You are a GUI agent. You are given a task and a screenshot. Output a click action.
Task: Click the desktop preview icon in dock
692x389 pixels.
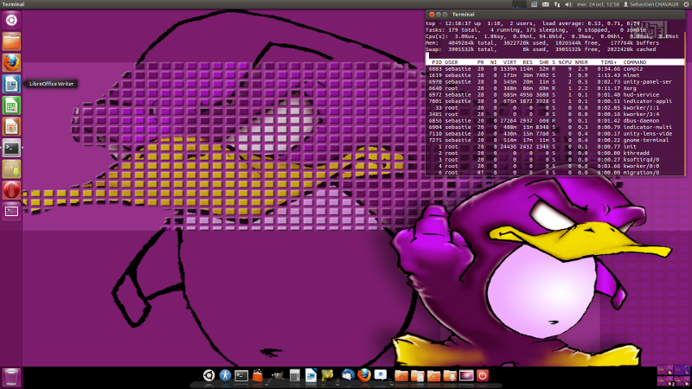(466, 375)
